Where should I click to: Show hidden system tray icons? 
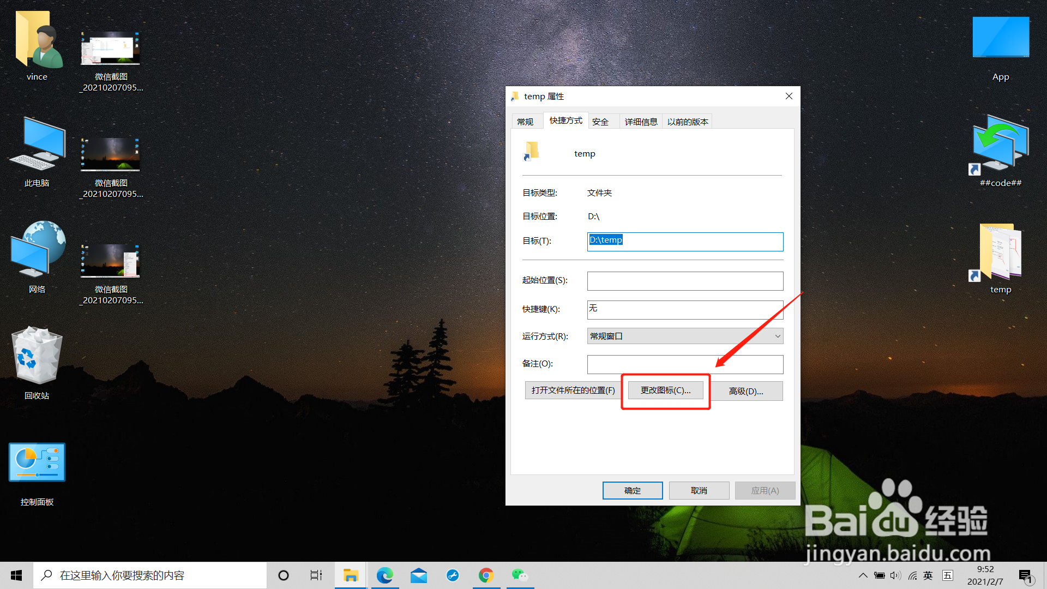pyautogui.click(x=863, y=575)
